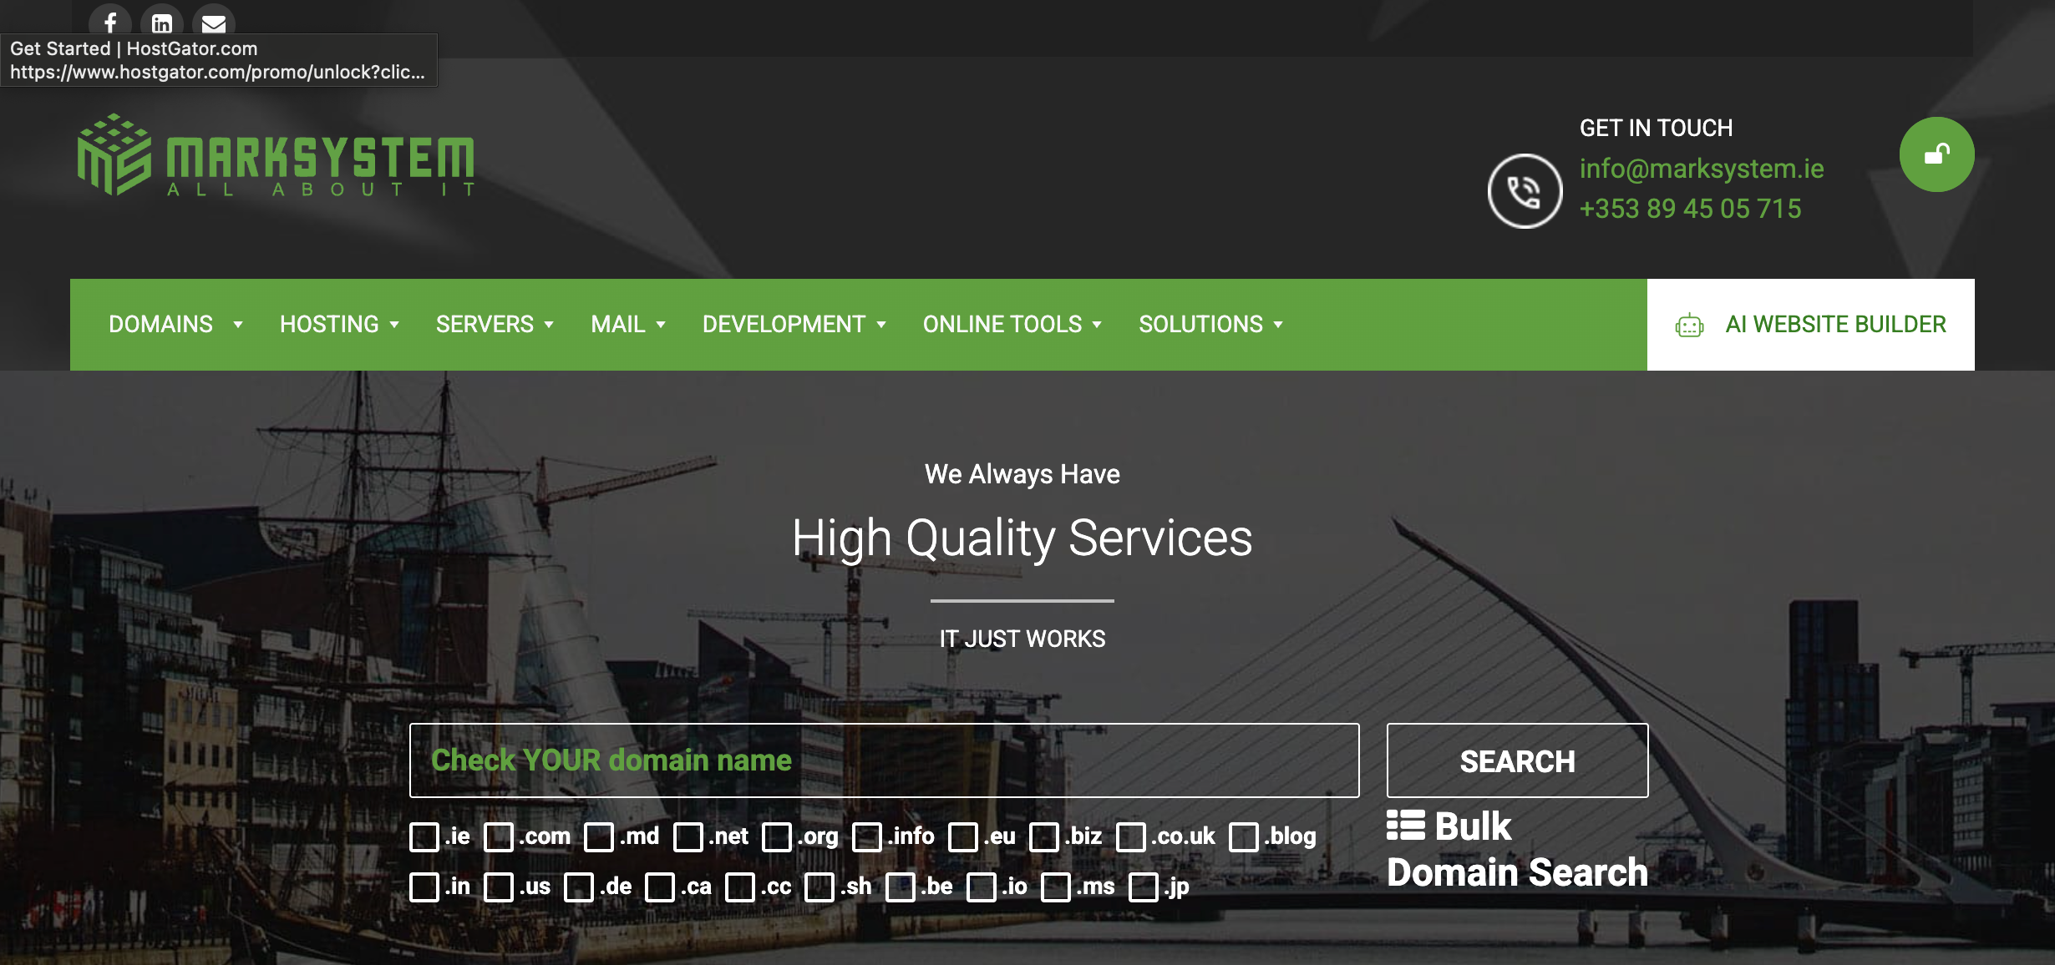Click the green unlock login icon
Viewport: 2055px width, 965px height.
[1936, 154]
